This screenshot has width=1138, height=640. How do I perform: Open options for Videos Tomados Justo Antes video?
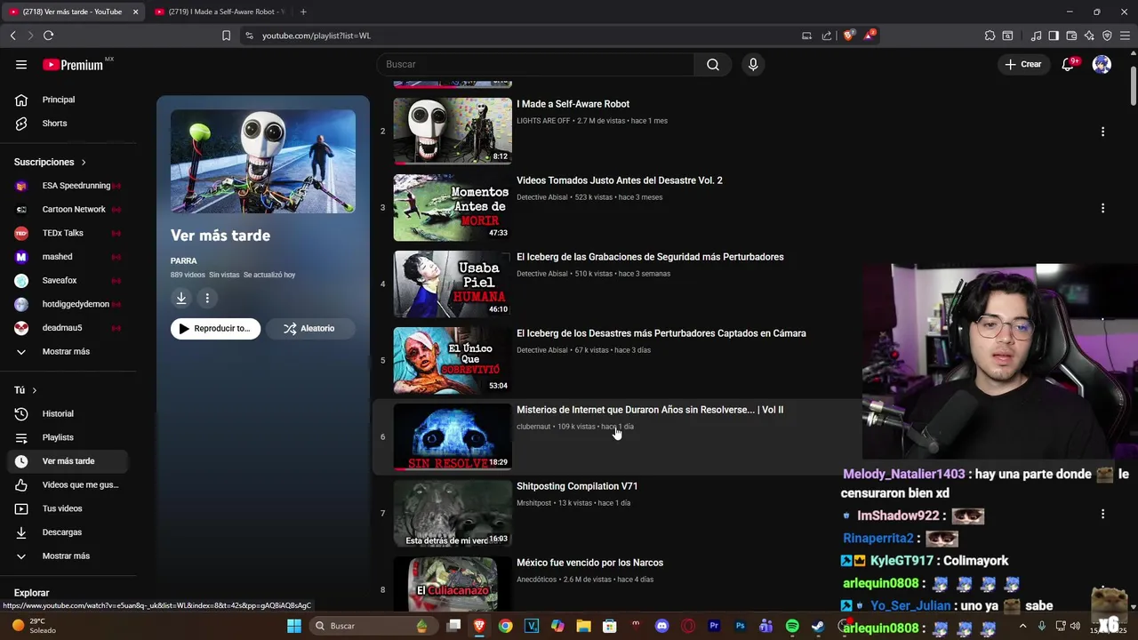tap(1102, 208)
